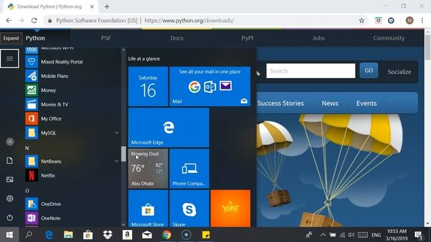The image size is (431, 242).
Task: Open the Saturday 16 calendar tile
Action: 148,87
